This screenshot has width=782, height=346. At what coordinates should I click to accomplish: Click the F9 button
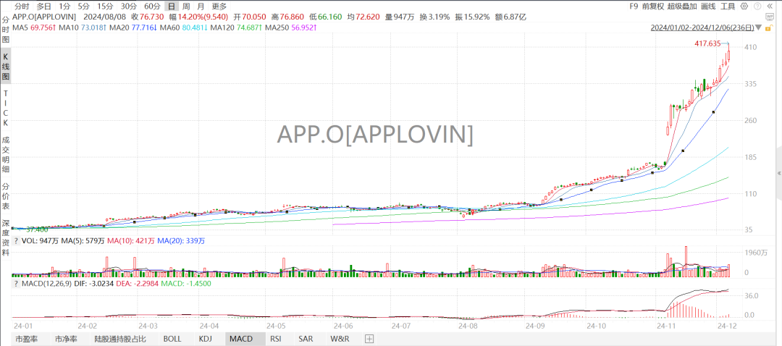coord(634,7)
